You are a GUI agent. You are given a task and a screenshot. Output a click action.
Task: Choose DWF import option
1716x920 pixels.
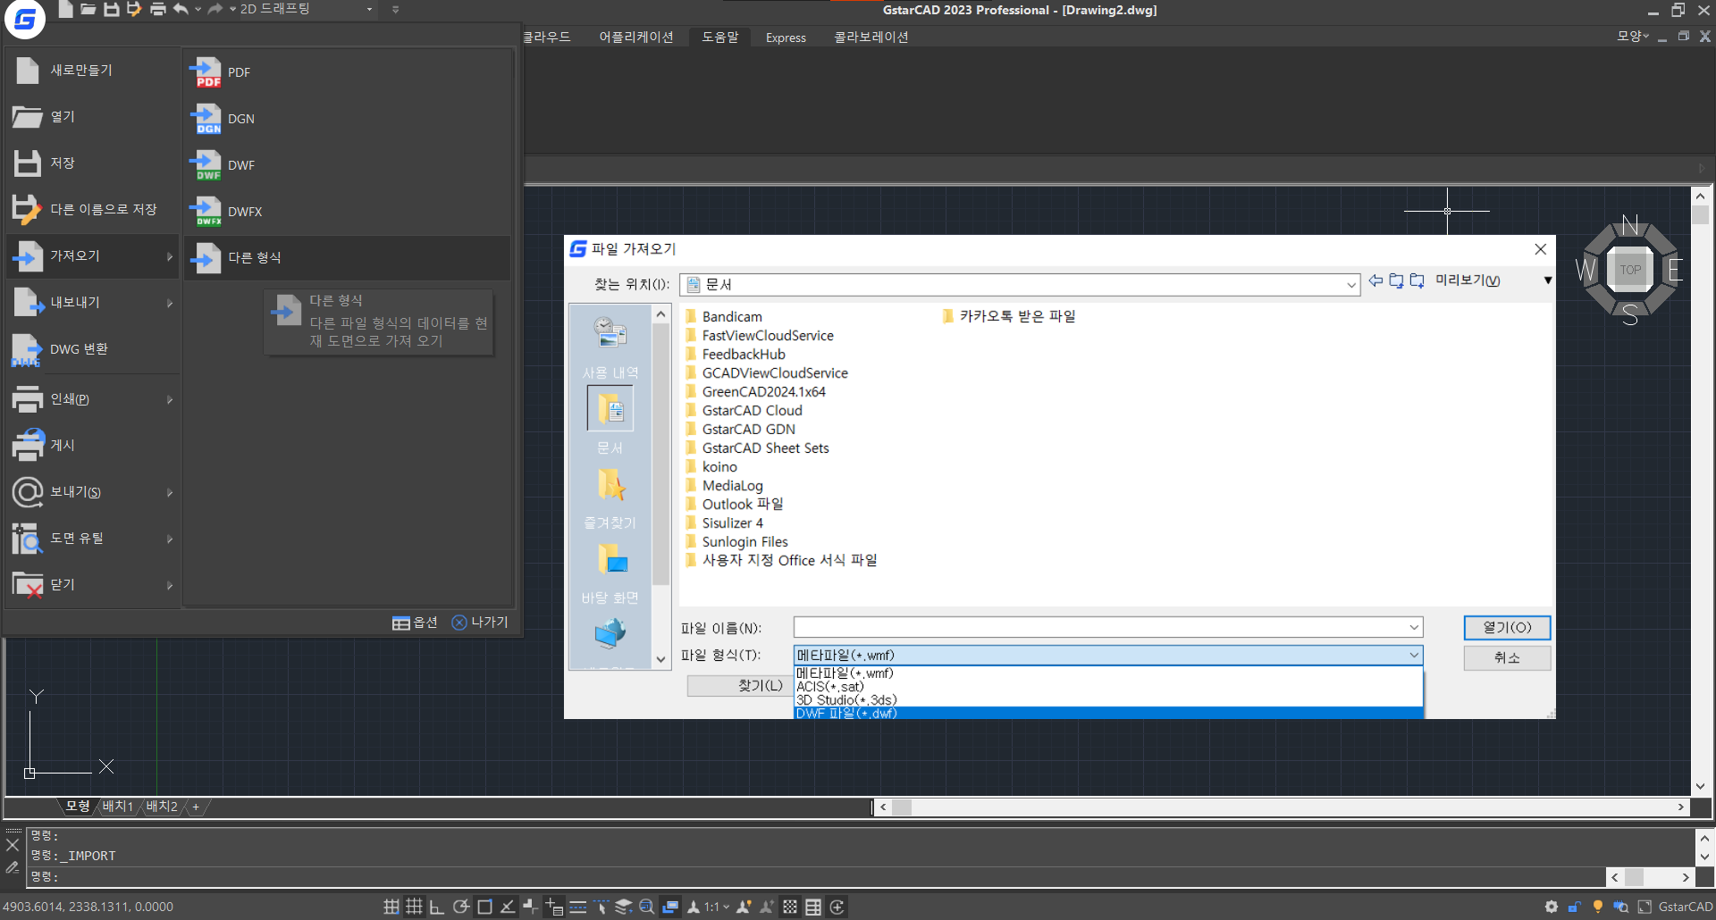pyautogui.click(x=347, y=165)
